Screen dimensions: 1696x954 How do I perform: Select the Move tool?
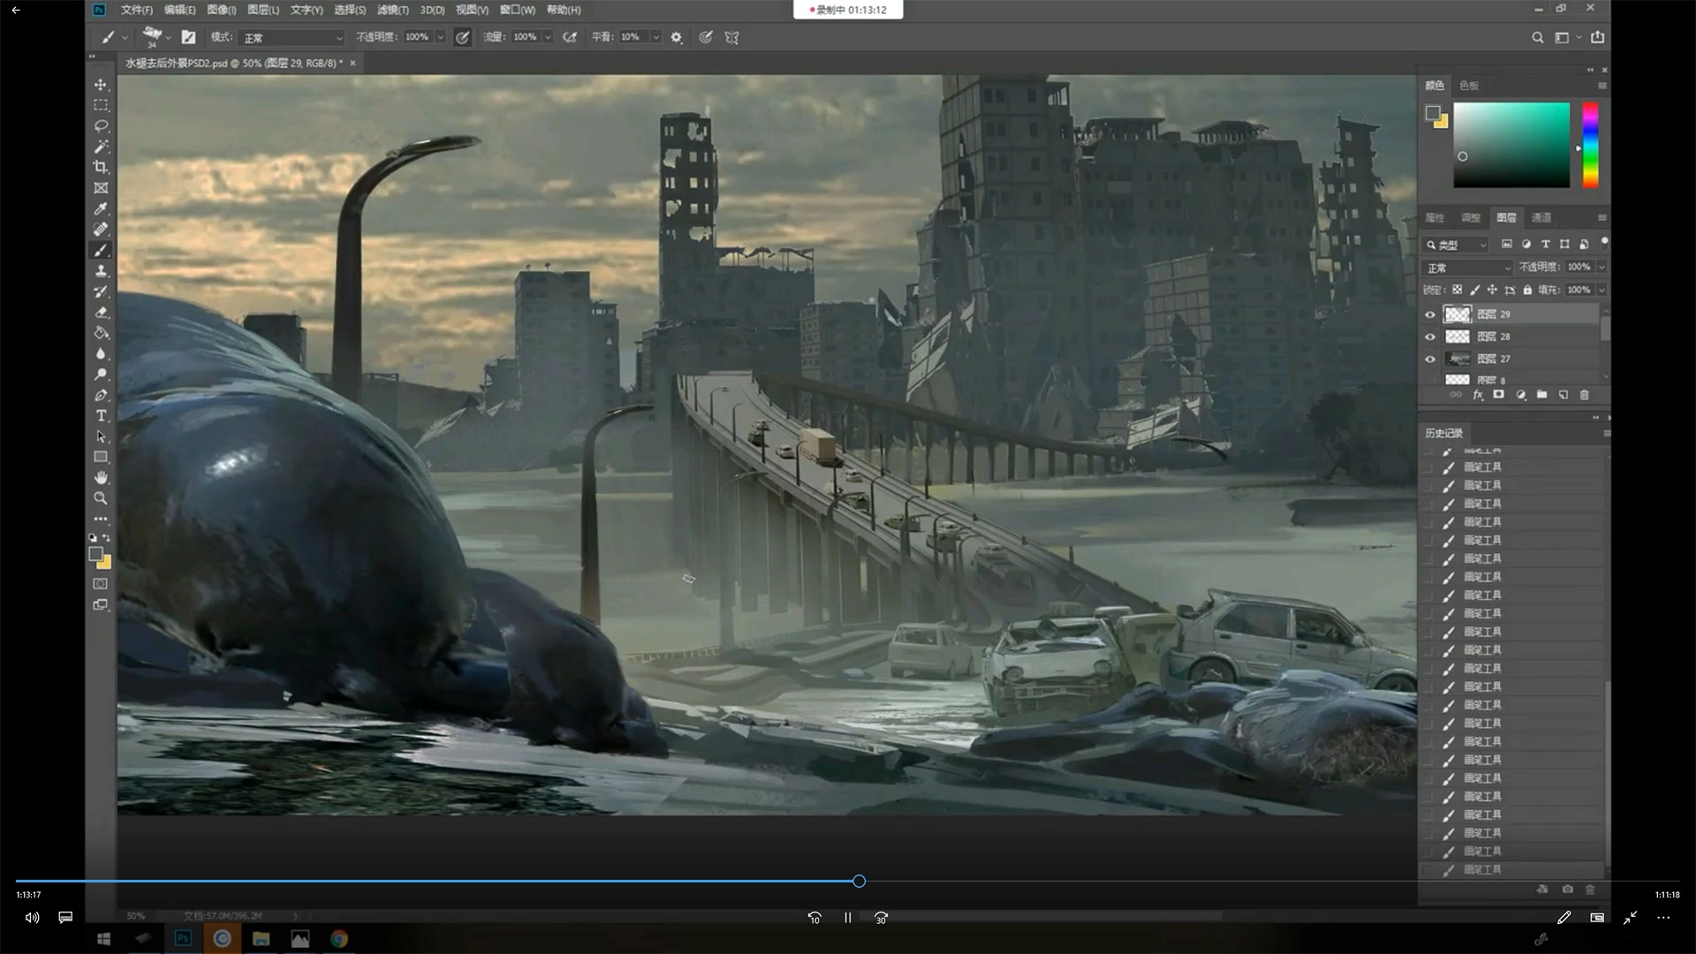point(101,85)
